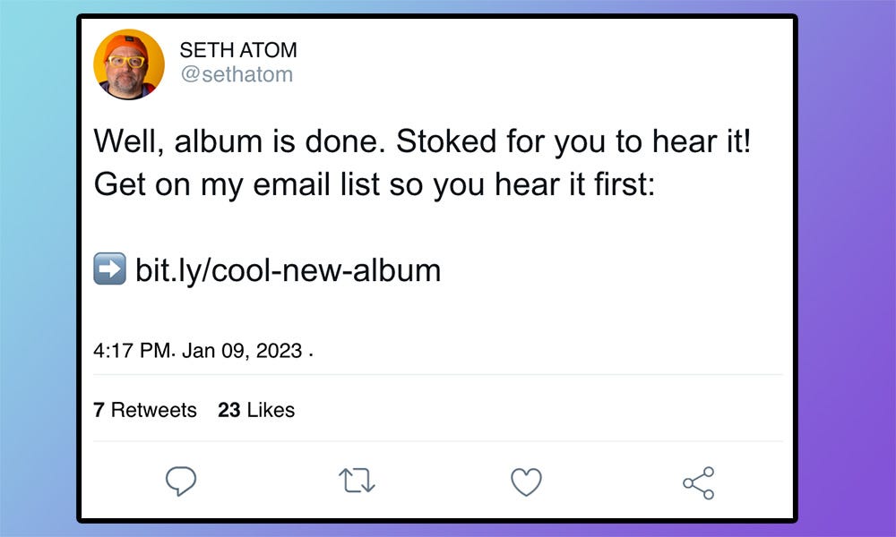Click the blue right-arrow emoji
896x537 pixels.
click(x=109, y=269)
